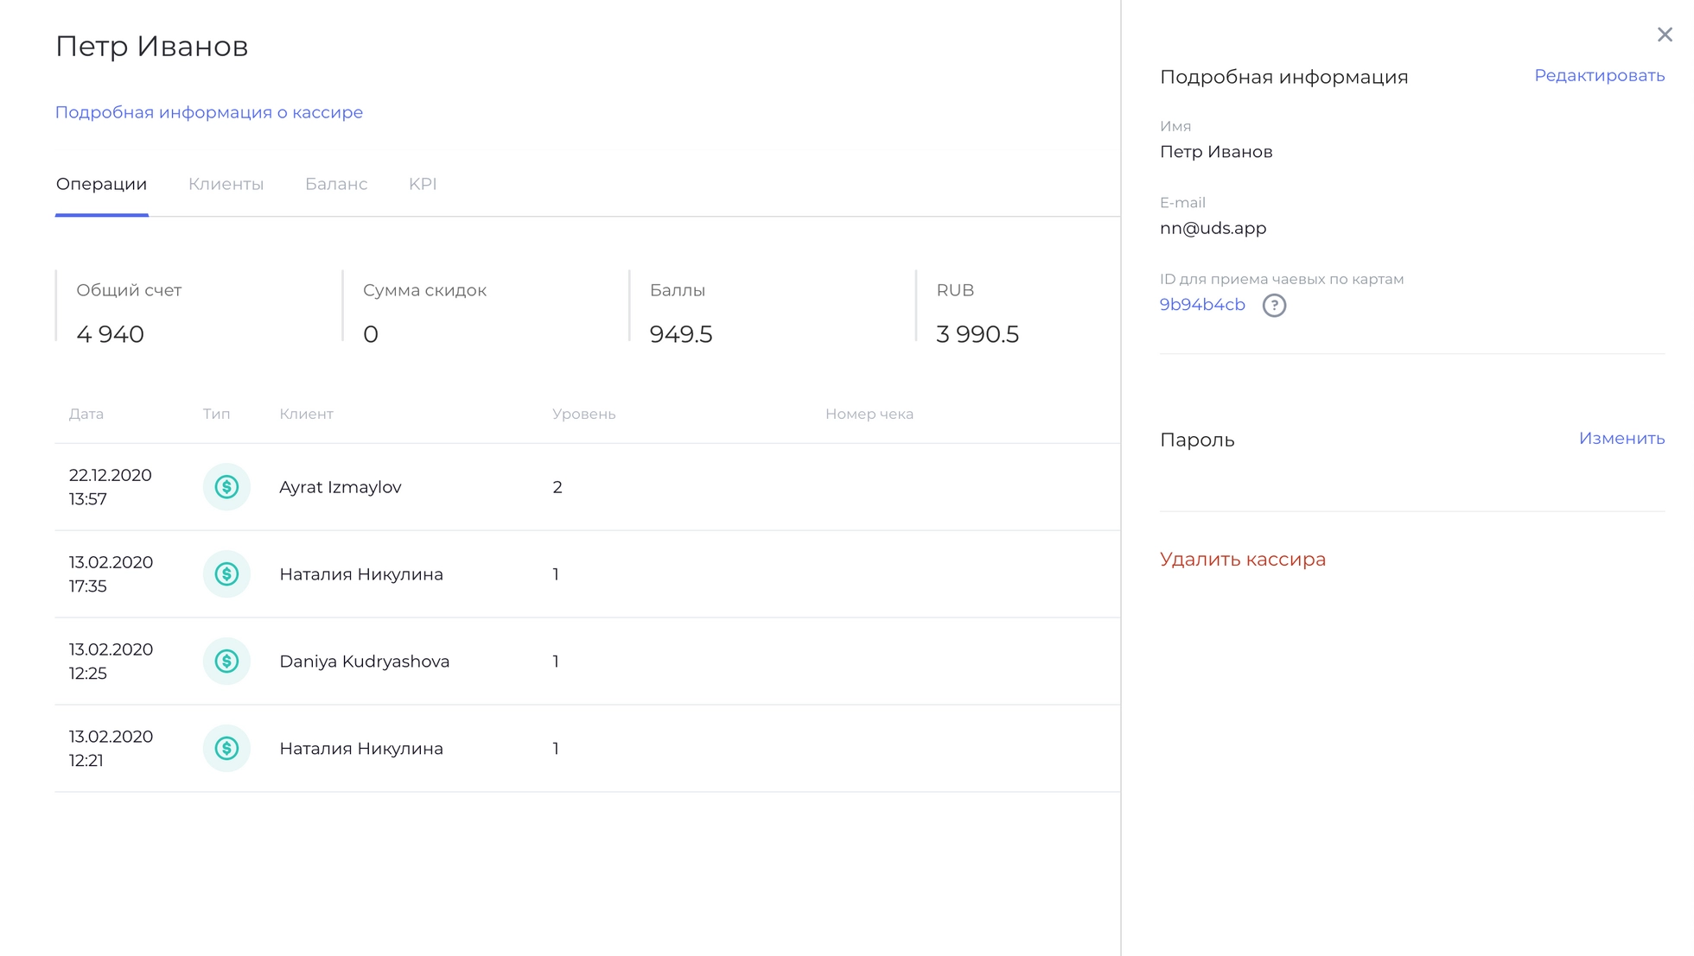
Task: Click Удалить кассира to delete cashier
Action: (1242, 560)
